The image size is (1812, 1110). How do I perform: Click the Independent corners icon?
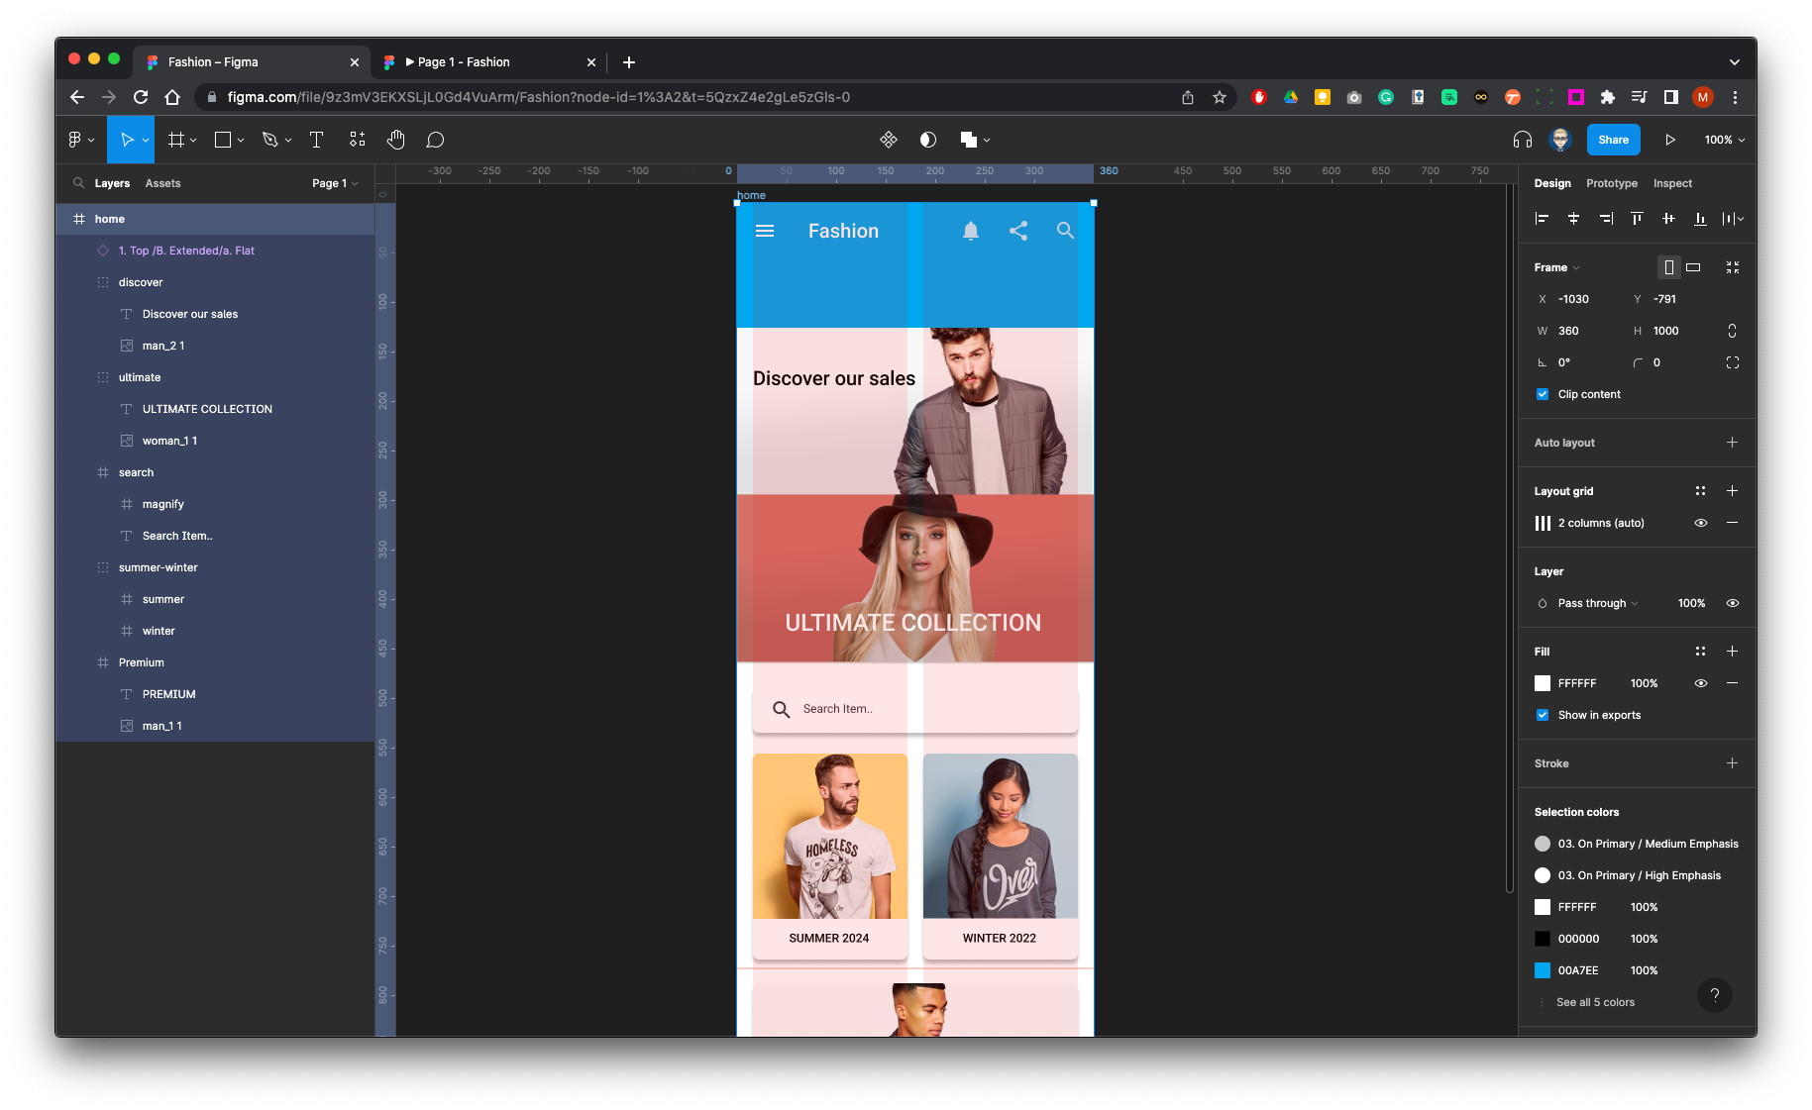tap(1733, 362)
